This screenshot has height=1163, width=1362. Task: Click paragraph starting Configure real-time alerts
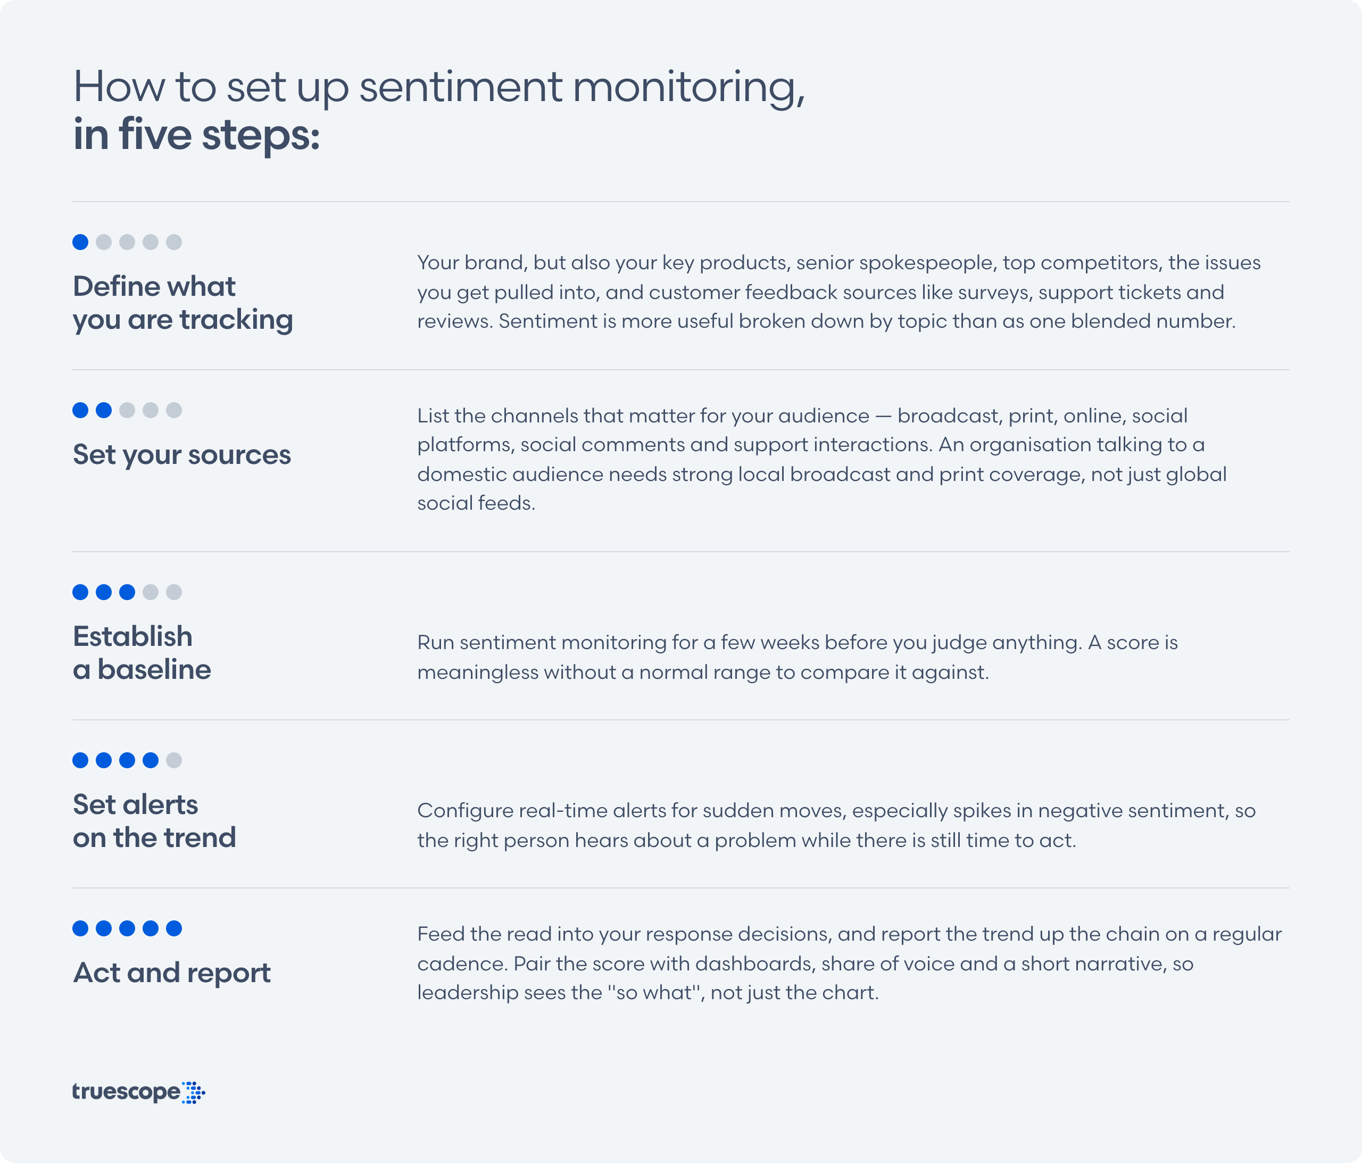coord(836,825)
